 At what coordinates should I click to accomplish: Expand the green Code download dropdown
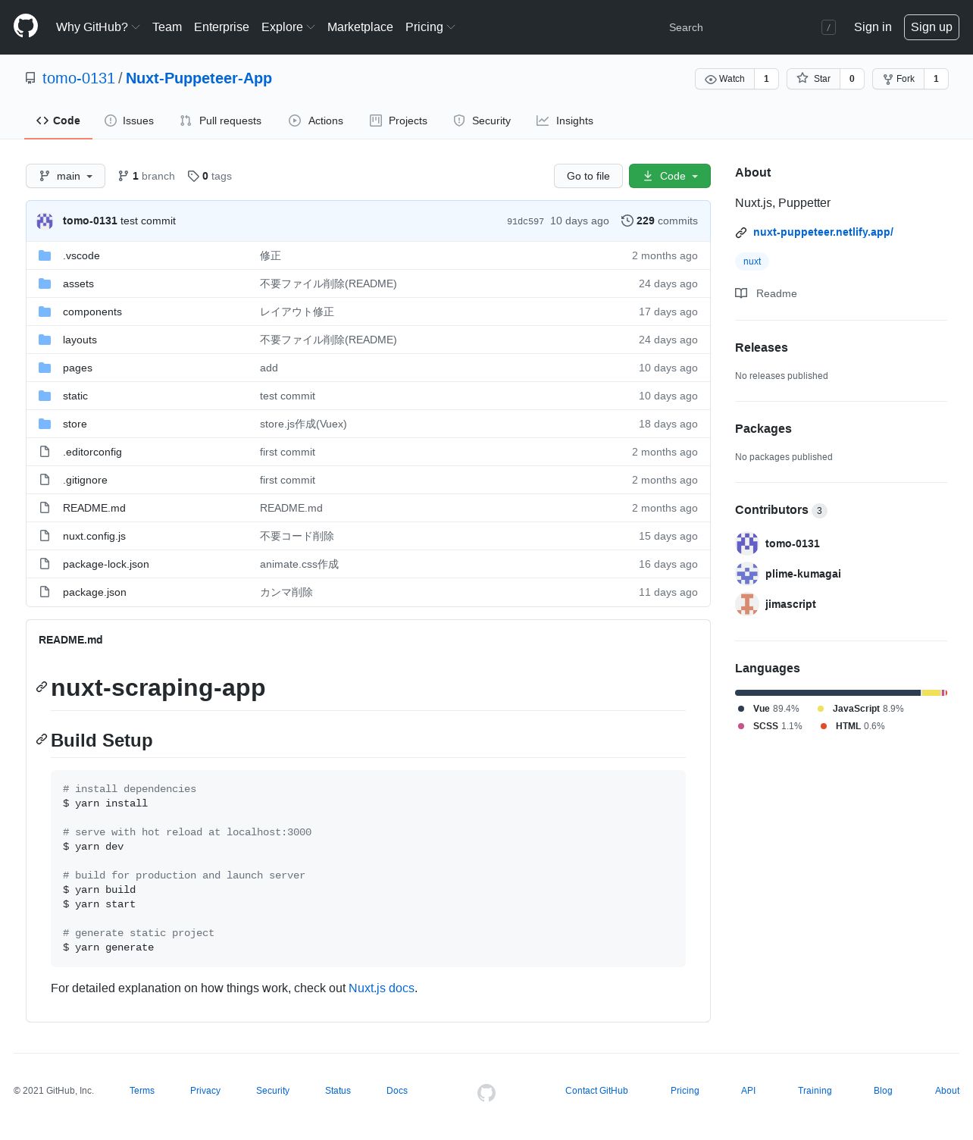[670, 176]
